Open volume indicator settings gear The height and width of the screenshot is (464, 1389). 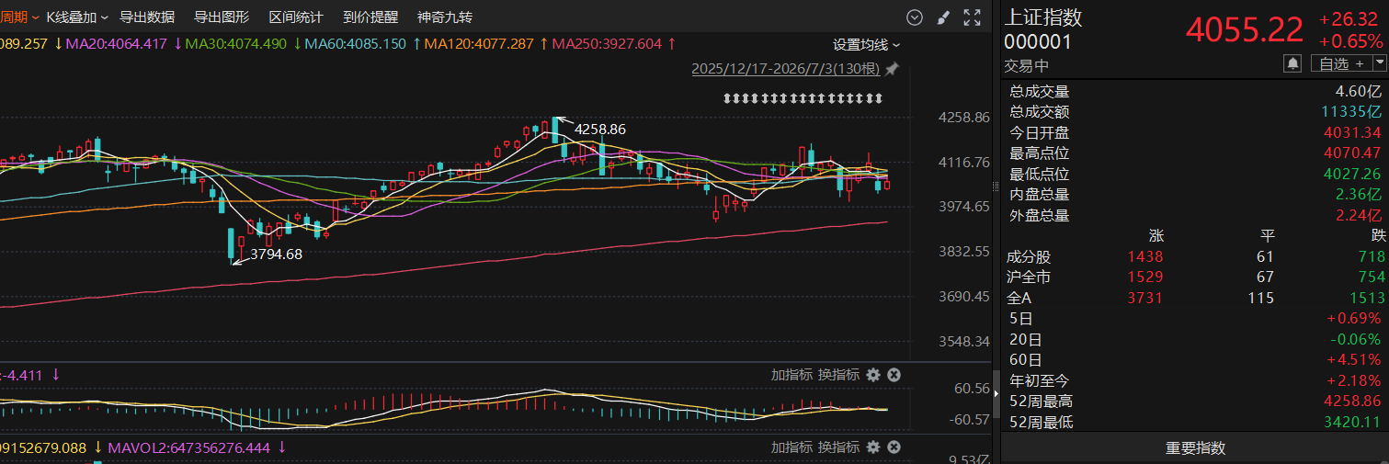(873, 447)
